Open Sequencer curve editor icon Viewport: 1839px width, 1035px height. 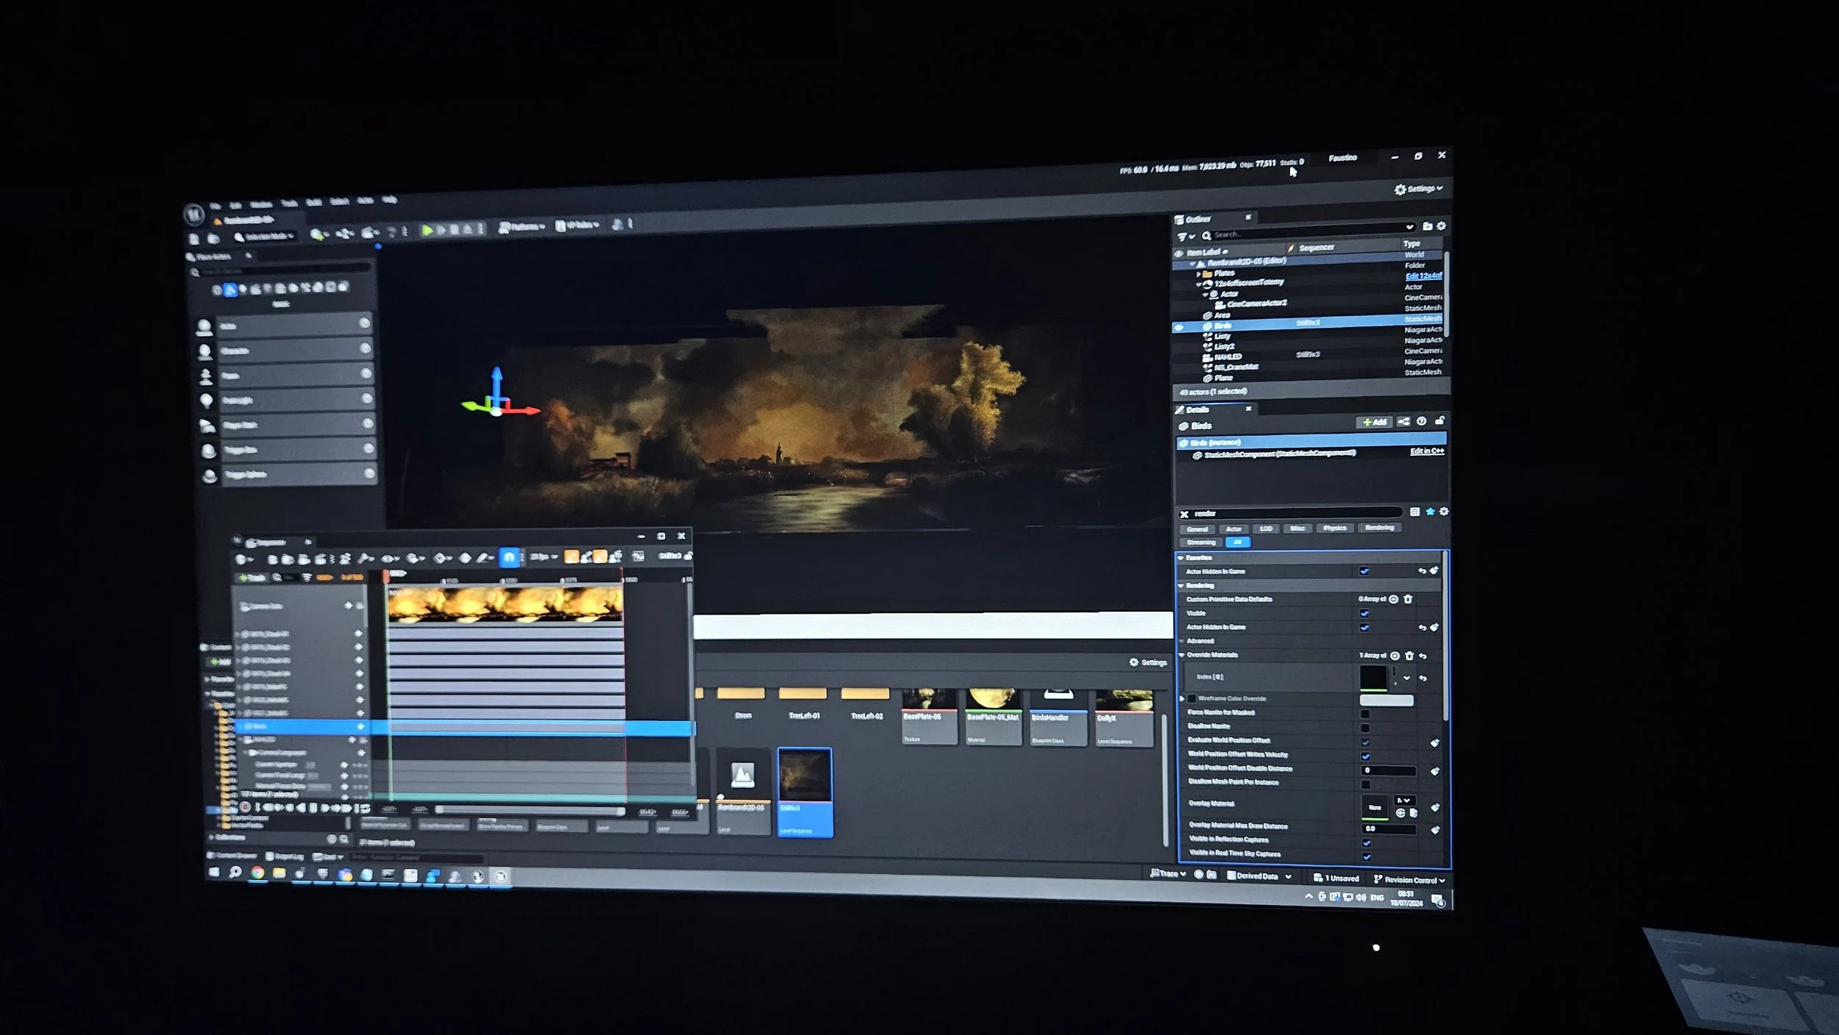639,556
